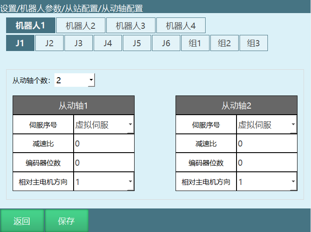
Task: Click 从动轴1 编码器位数 input field
Action: click(x=104, y=163)
